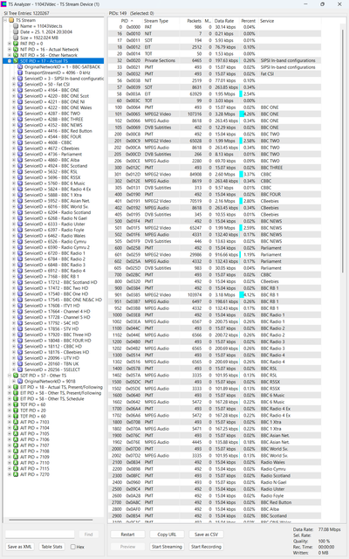Viewport: 349px width, 559px height.
Task: Click the Restart button
Action: 127,535
